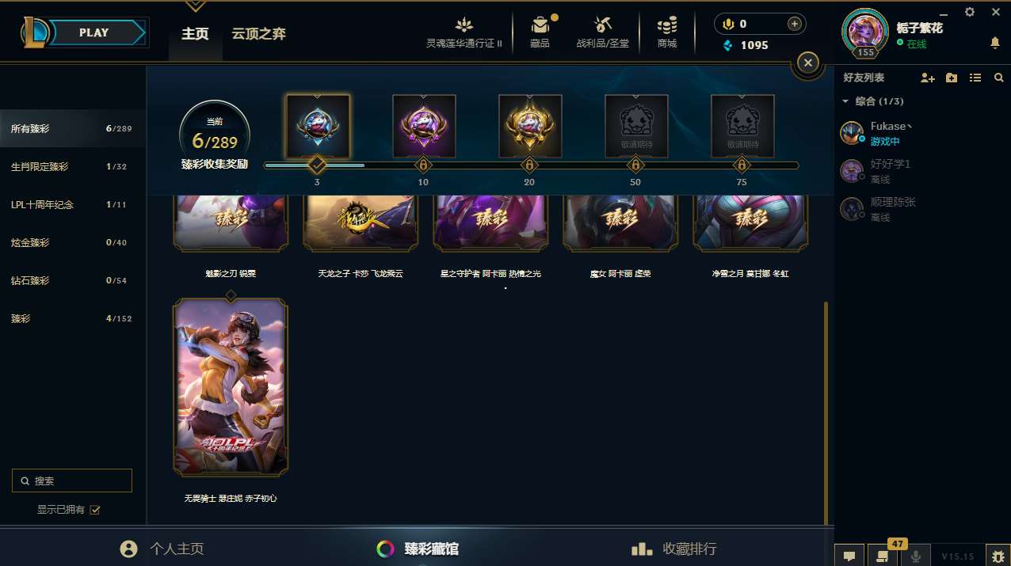
Task: Click the add friend icon
Action: coord(927,78)
